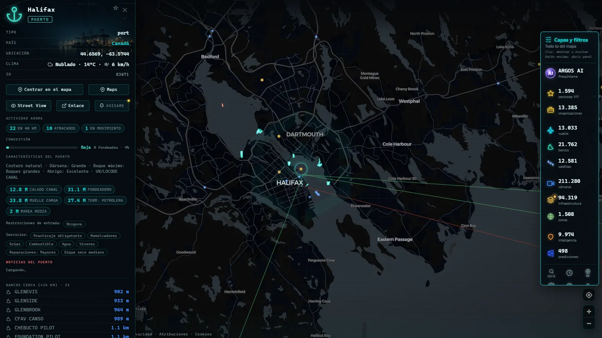Enable the AVÍSAME alert
The width and height of the screenshot is (602, 338).
coord(112,106)
